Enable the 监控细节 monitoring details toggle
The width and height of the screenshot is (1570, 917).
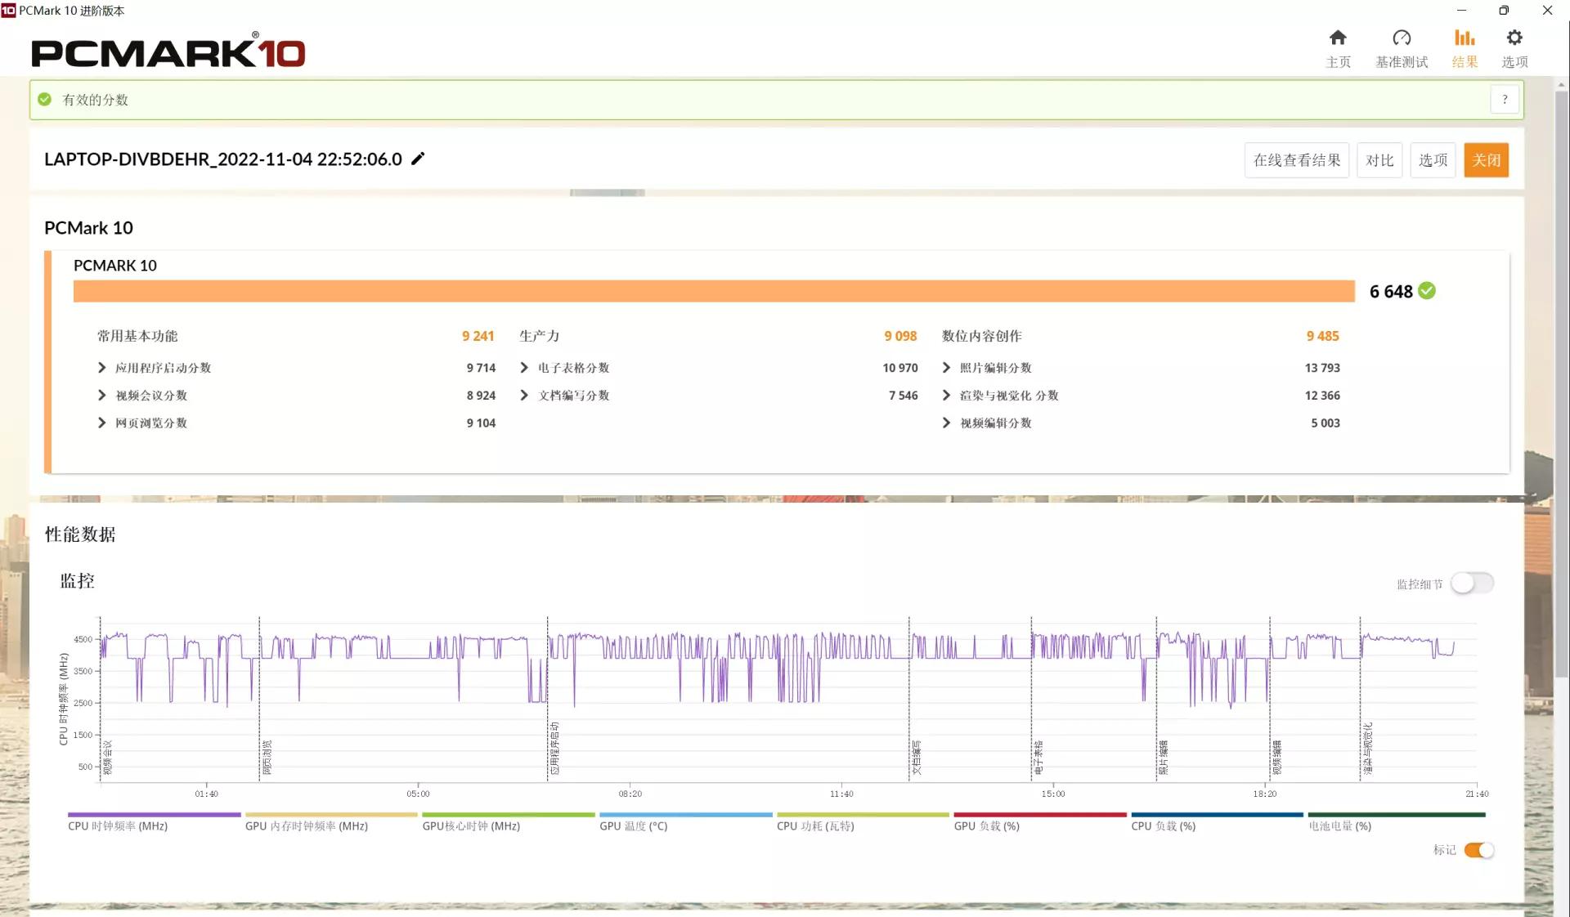[x=1472, y=584]
